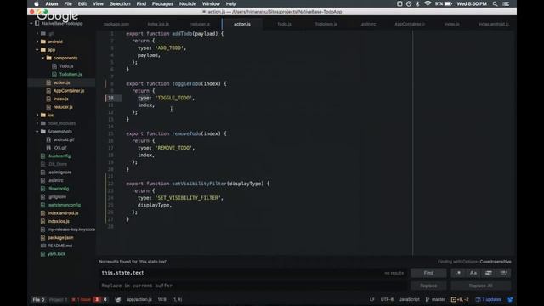Toggle the case-sensitive Aa search button
Viewport: 544px width, 306px height.
click(x=473, y=273)
